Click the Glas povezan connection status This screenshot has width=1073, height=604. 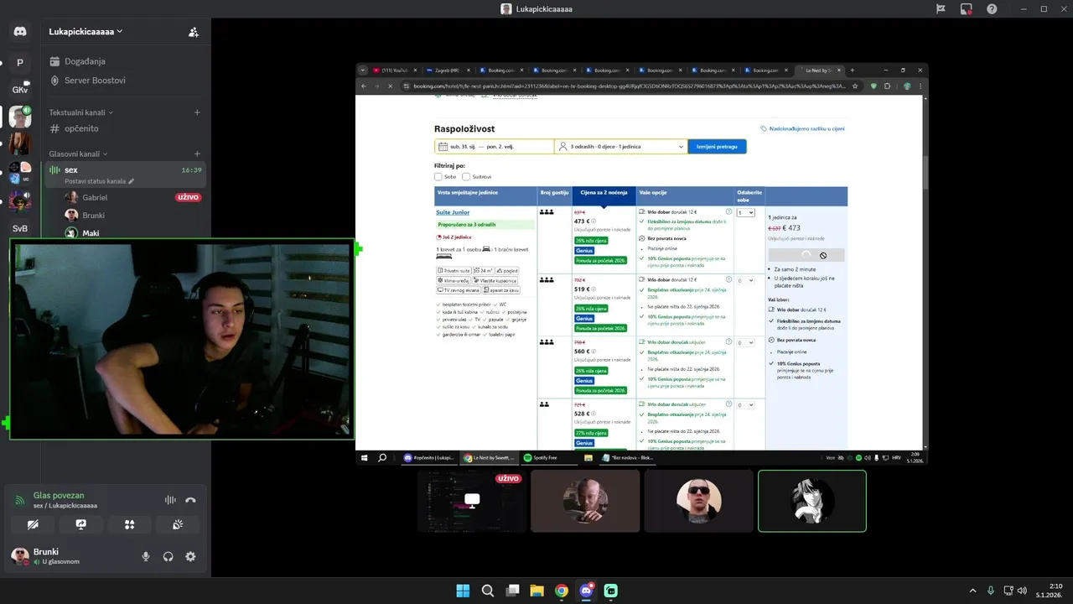59,495
